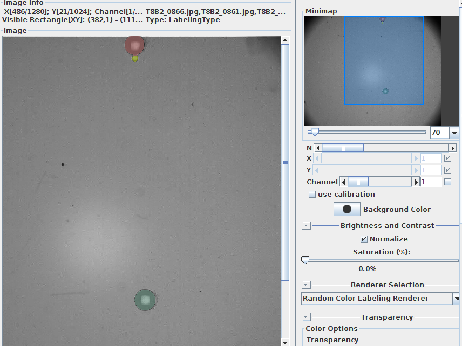
Task: Click left arrow of Y dimension scrollbar
Action: (x=317, y=170)
